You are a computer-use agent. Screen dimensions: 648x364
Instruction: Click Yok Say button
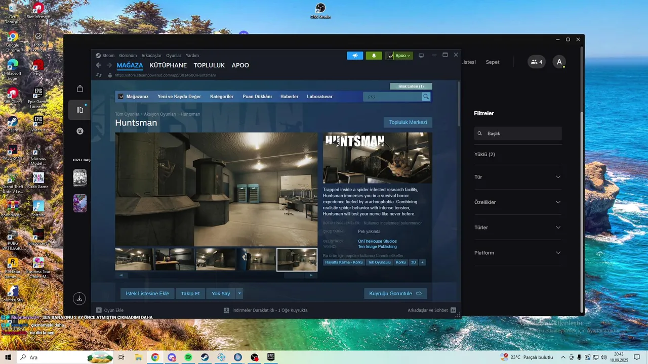[221, 293]
